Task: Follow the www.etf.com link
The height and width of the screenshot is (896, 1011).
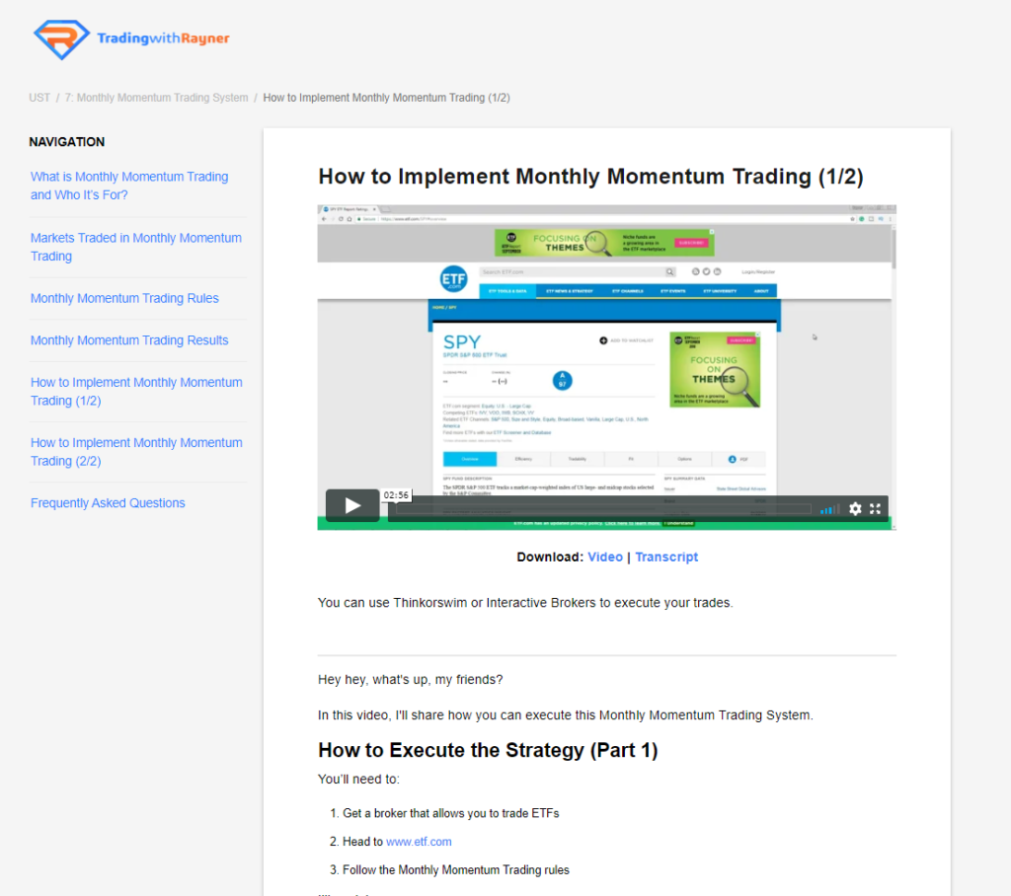Action: click(x=419, y=841)
